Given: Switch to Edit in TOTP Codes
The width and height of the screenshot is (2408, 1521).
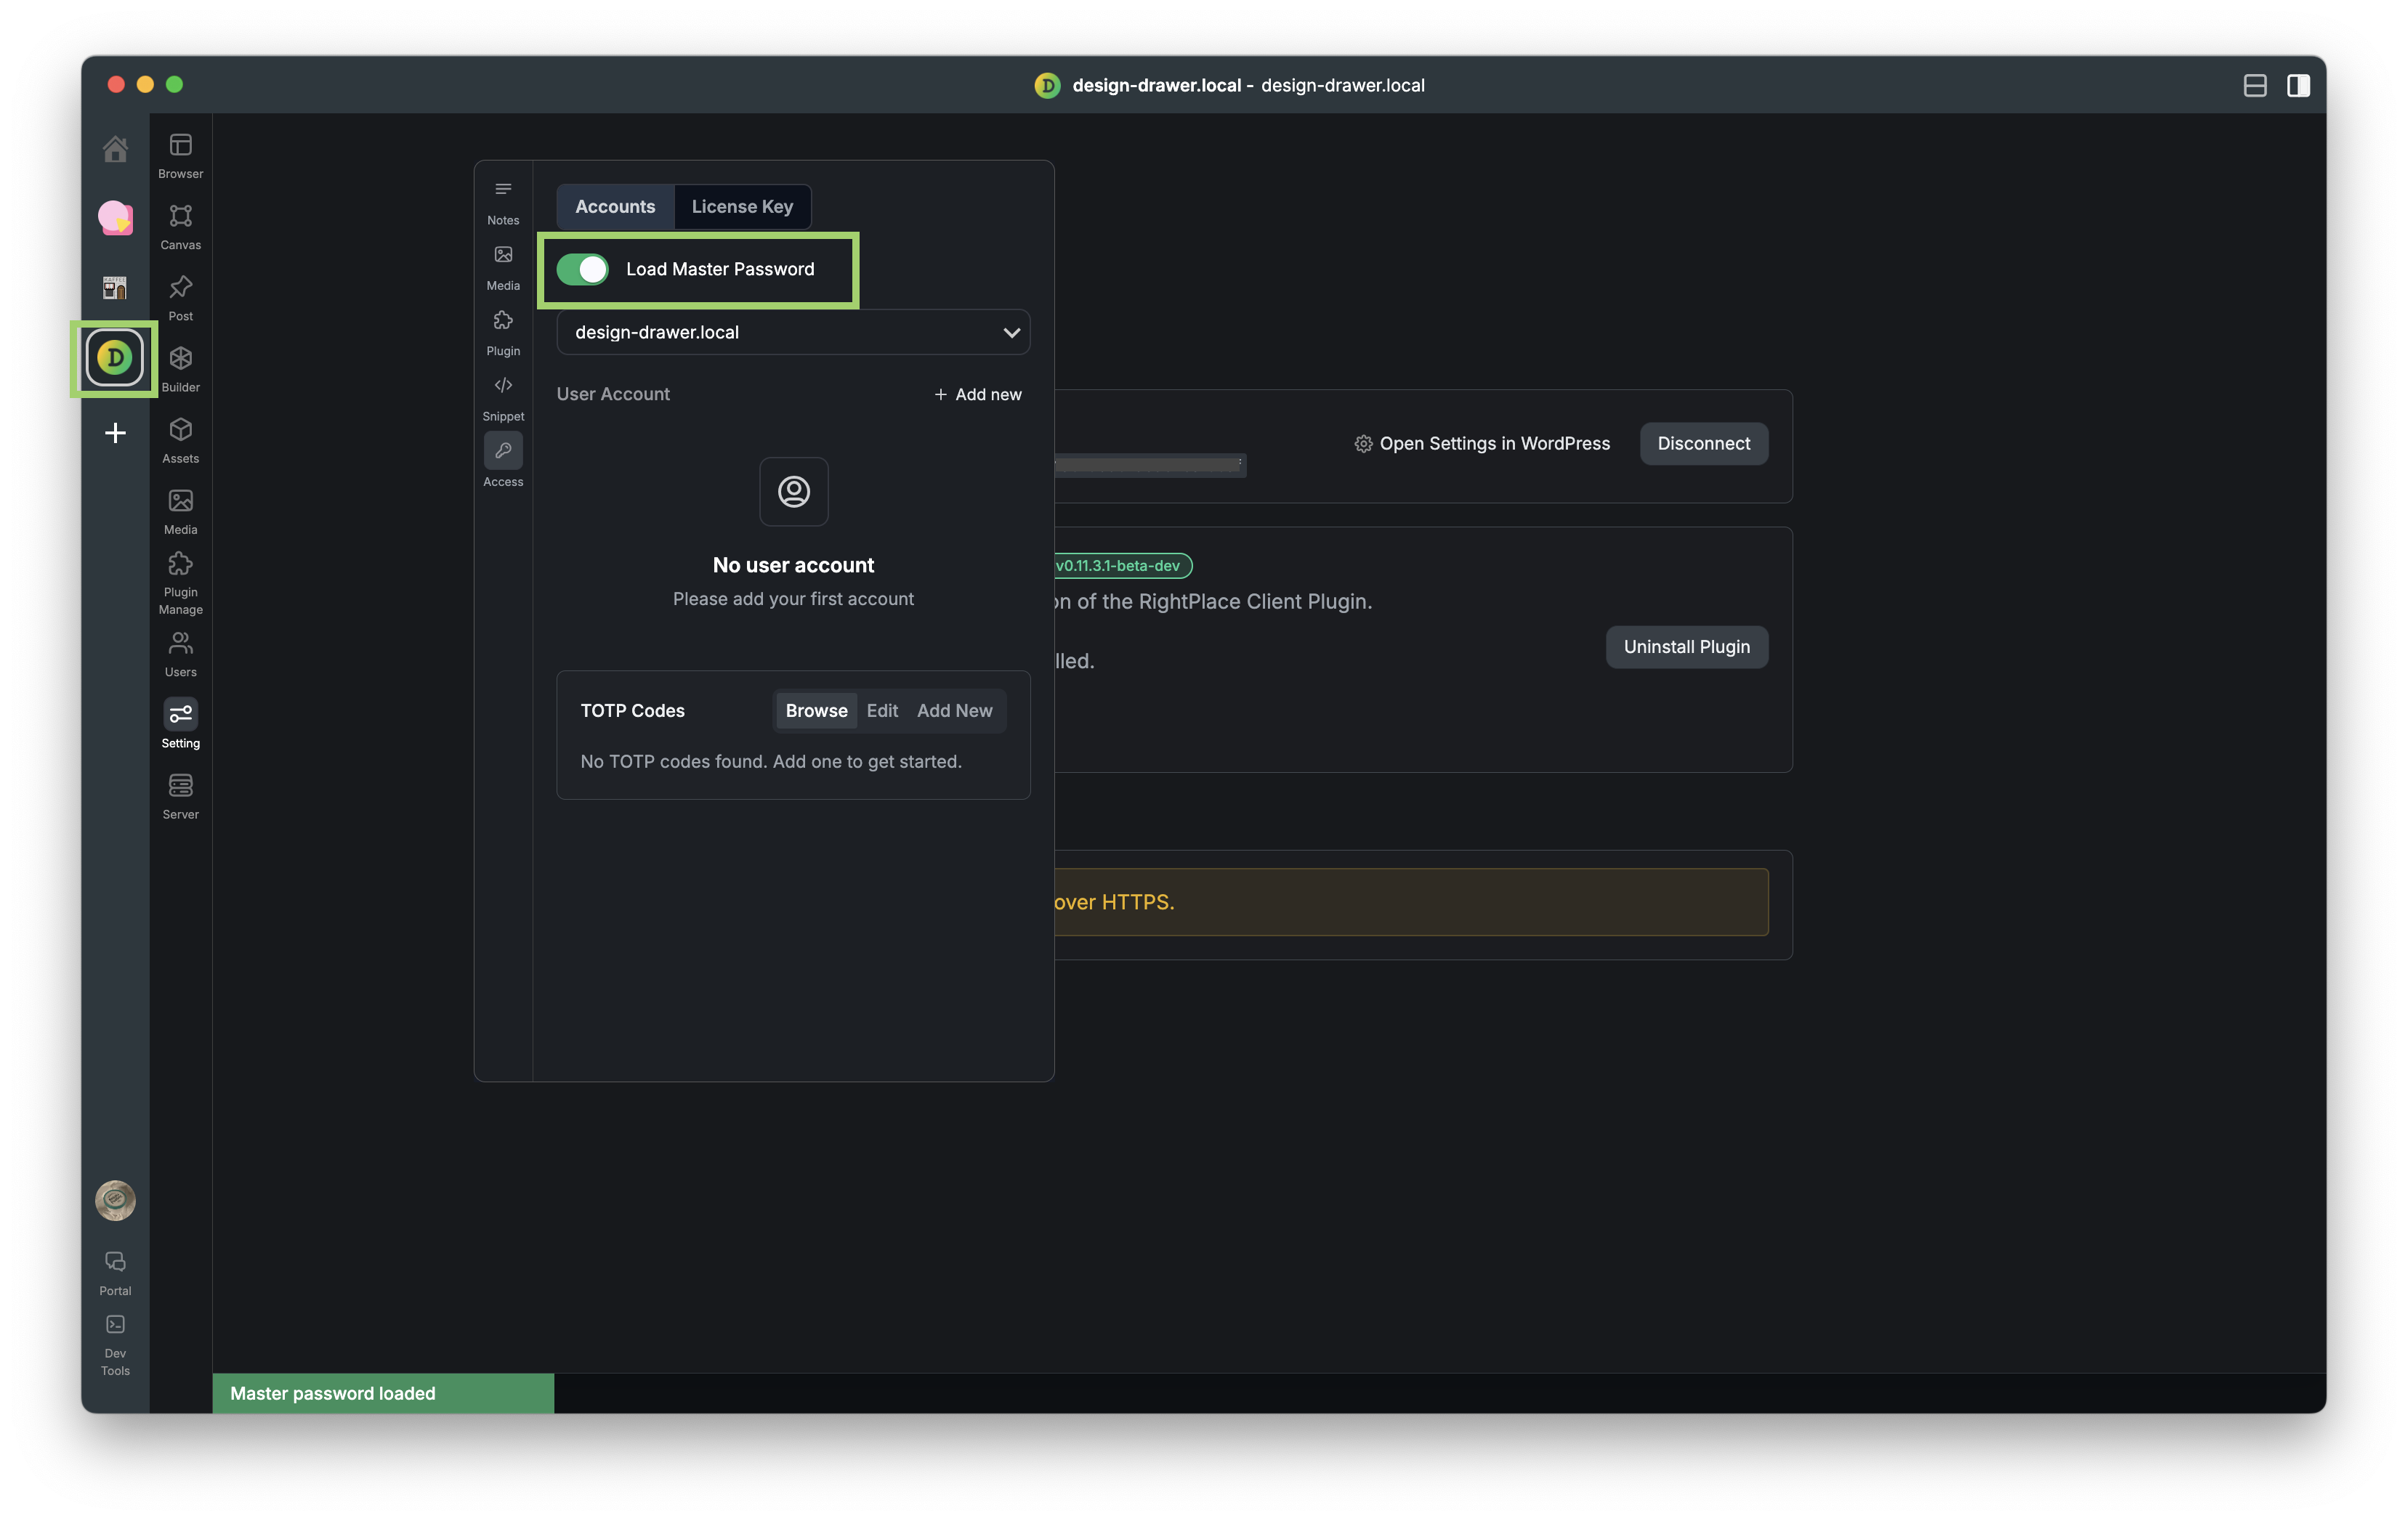Looking at the screenshot, I should tap(881, 710).
